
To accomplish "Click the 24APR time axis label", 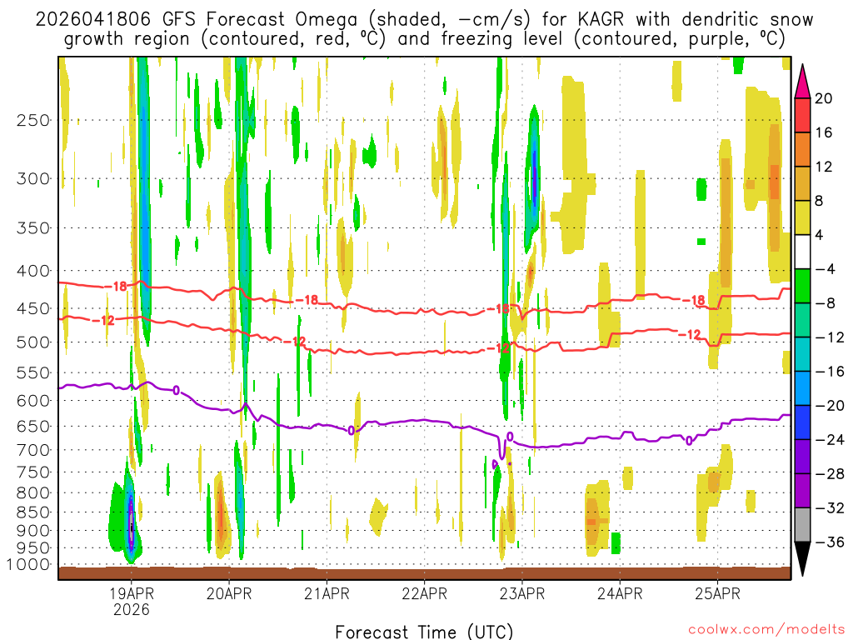I will tap(620, 593).
